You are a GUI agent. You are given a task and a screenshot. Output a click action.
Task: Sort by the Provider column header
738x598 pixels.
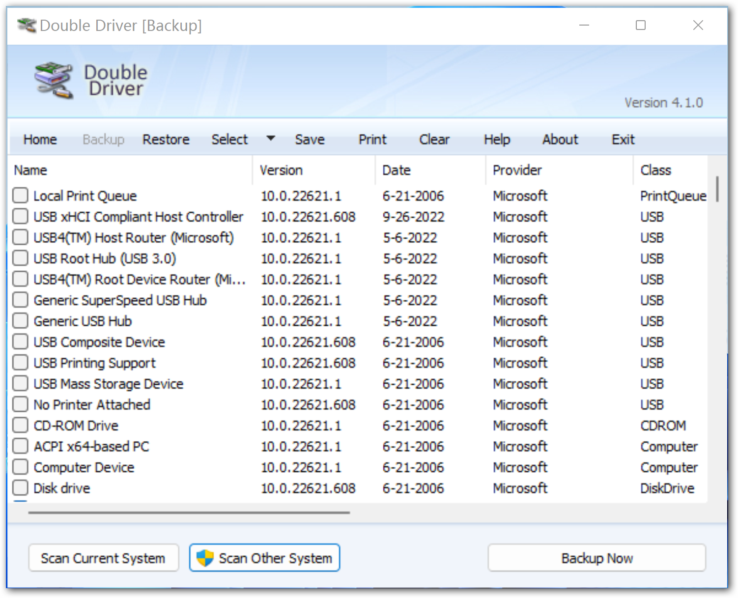tap(560, 170)
